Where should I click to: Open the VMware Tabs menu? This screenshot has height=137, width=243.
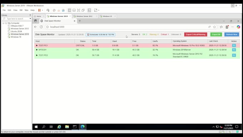(26, 10)
